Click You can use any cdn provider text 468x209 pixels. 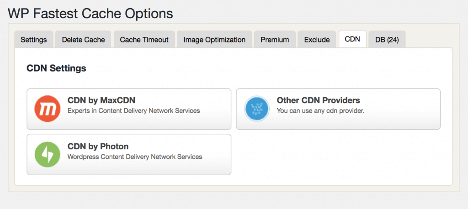(x=321, y=111)
